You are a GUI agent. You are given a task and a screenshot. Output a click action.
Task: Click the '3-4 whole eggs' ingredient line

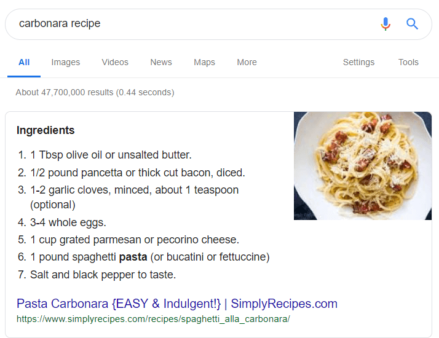coord(68,222)
